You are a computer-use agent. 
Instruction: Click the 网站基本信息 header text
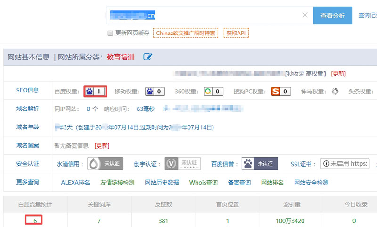click(29, 57)
